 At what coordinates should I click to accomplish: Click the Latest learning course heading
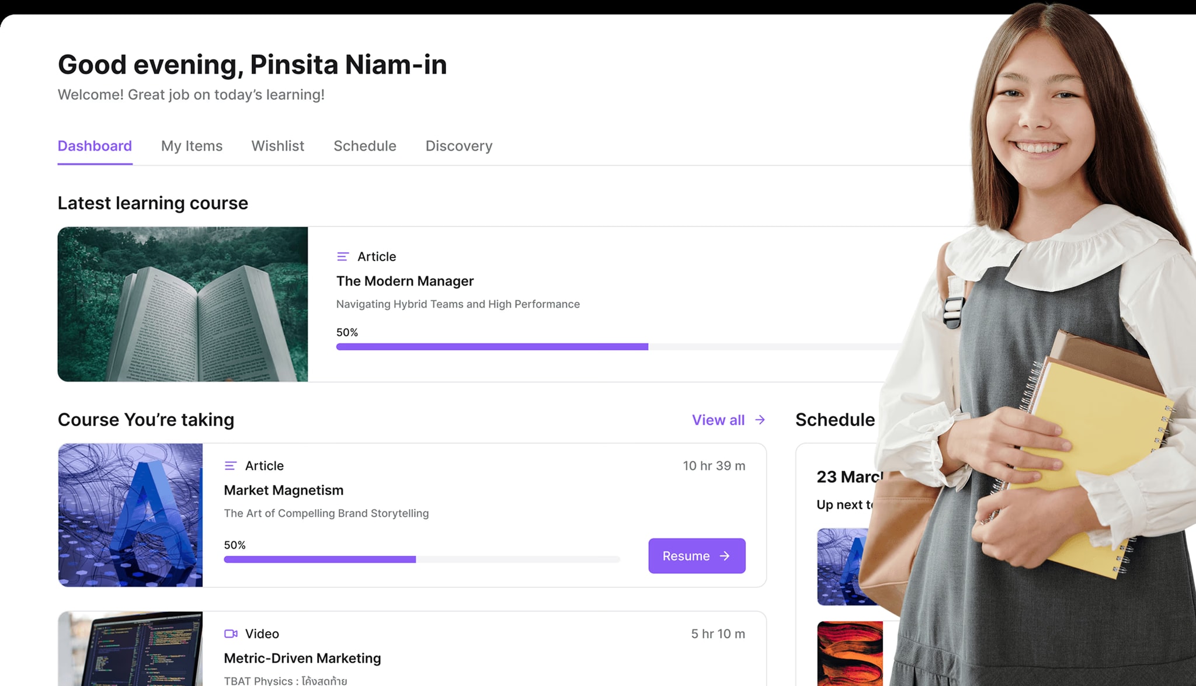tap(153, 203)
